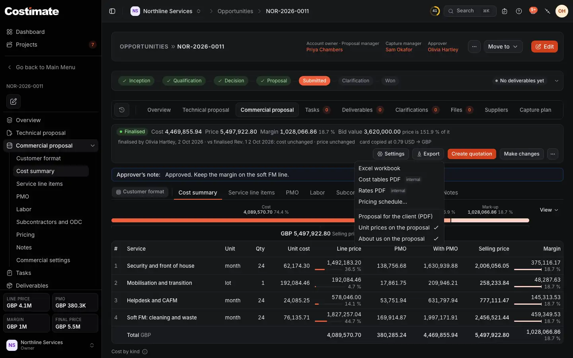Click the collapse arrows icon in the top bar
This screenshot has width=573, height=358.
pyautogui.click(x=548, y=11)
